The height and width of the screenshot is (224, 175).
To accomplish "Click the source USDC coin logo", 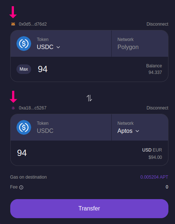I will tap(24, 44).
